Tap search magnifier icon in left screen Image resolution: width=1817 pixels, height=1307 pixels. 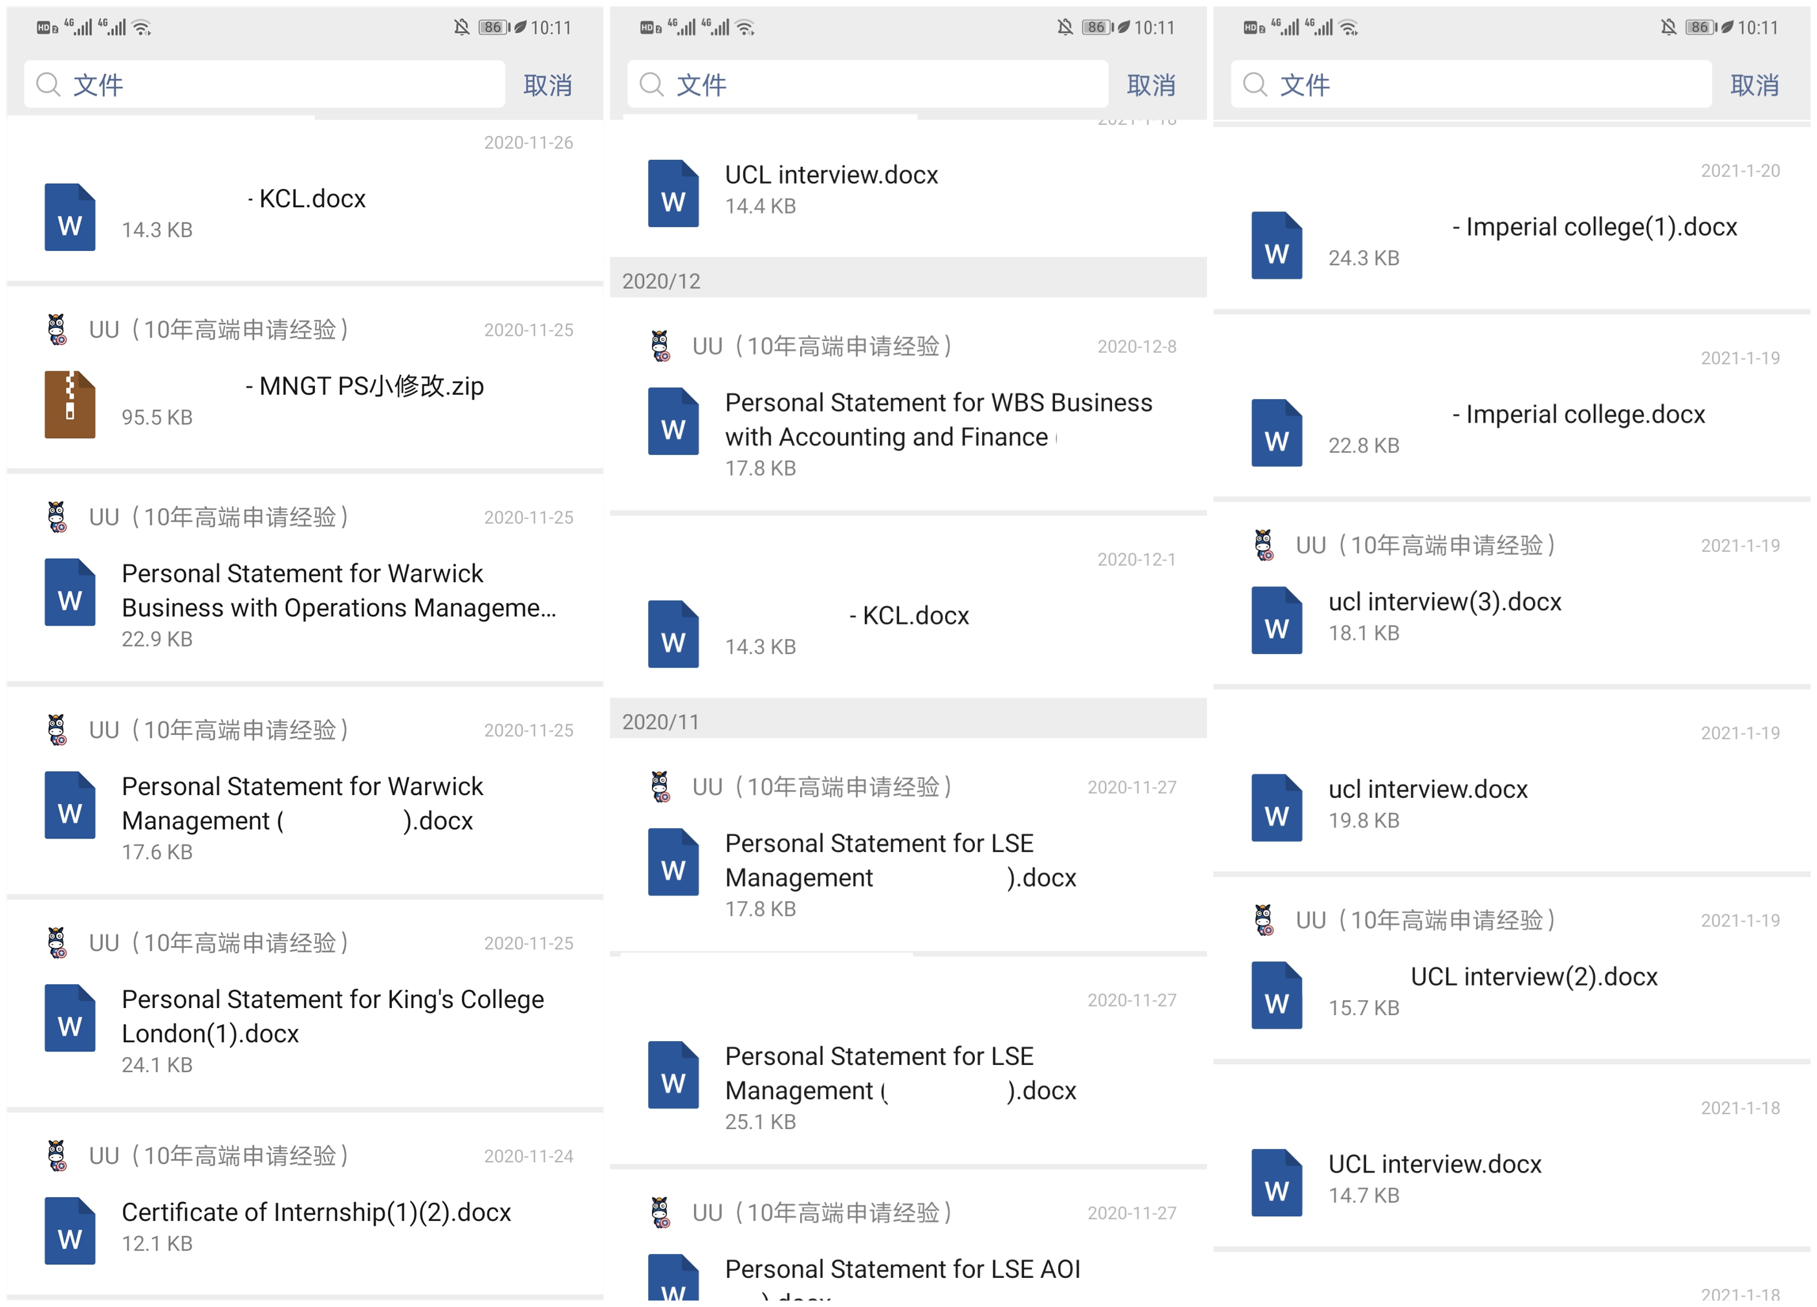pos(49,84)
